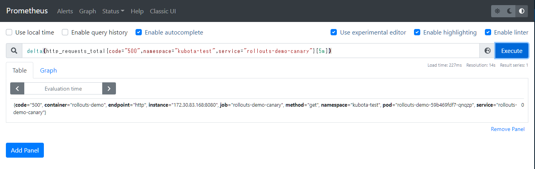Go to previous evaluation time
Image resolution: width=535 pixels, height=169 pixels.
[x=17, y=89]
